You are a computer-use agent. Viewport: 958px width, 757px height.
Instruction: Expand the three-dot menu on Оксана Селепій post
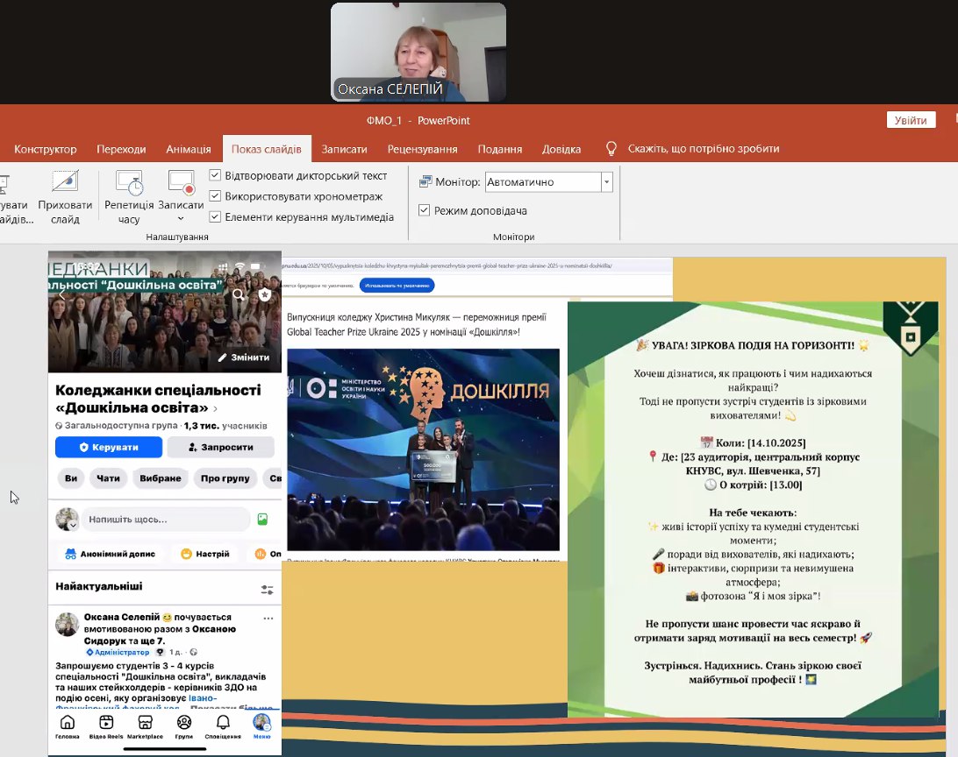click(268, 618)
